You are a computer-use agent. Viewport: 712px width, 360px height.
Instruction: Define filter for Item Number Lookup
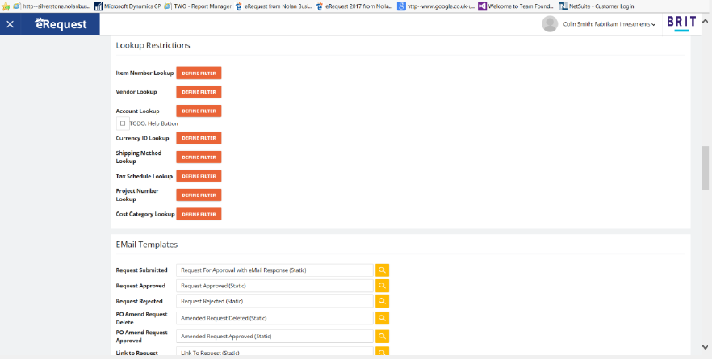[x=199, y=73]
